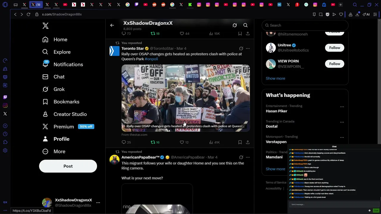Open the Terms of Service link
This screenshot has width=381, height=214.
(276, 182)
